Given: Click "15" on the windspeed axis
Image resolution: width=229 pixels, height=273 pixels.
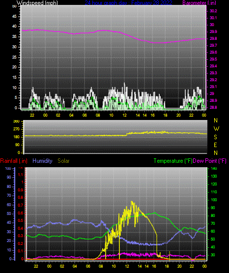Looking at the screenshot, I should (x=14, y=78).
